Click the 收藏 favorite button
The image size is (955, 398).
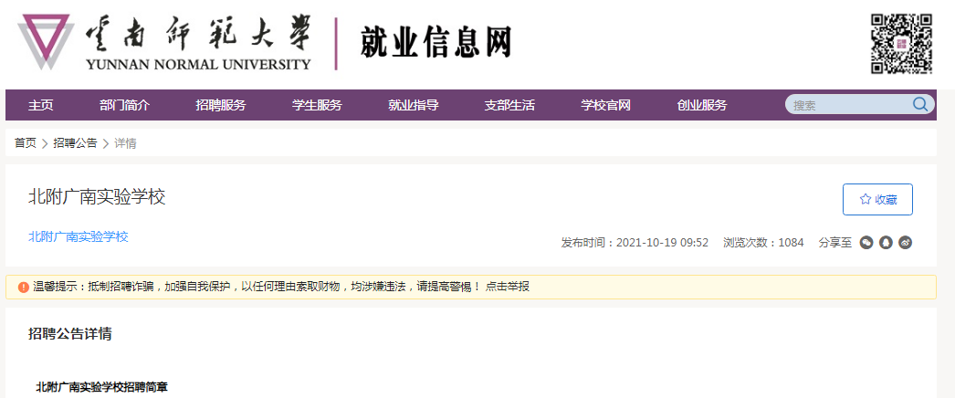tap(877, 199)
